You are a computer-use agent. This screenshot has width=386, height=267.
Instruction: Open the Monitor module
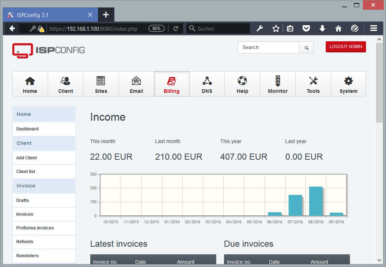coord(278,84)
